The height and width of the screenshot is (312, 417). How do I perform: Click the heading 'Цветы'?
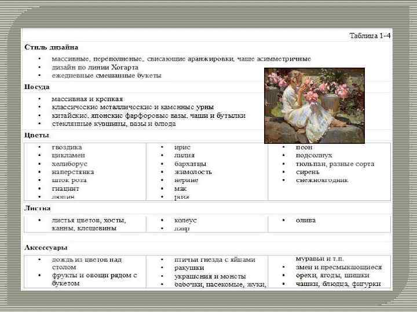36,135
